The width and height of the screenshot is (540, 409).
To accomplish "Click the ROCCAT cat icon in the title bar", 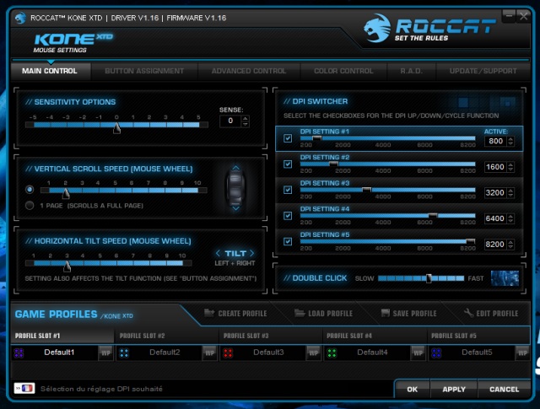I will (x=20, y=18).
